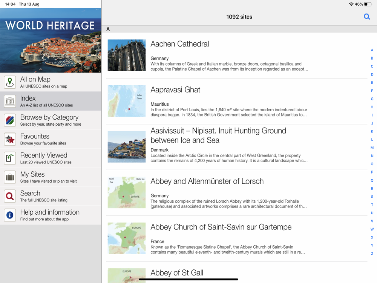
Task: Go to the My Sites label
Action: tap(32, 174)
